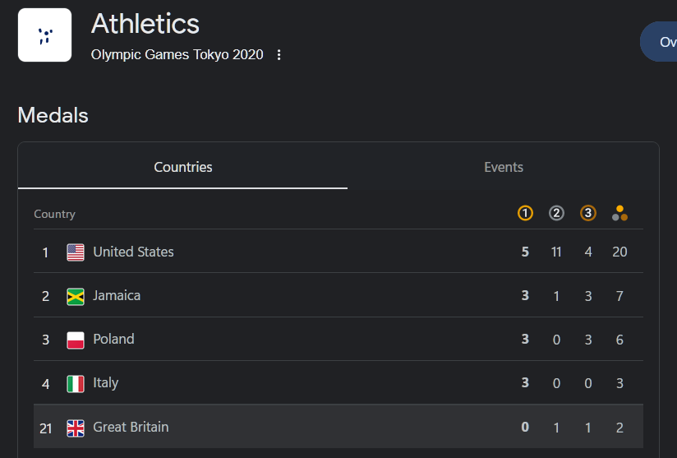Select the Poland country name

tap(113, 339)
